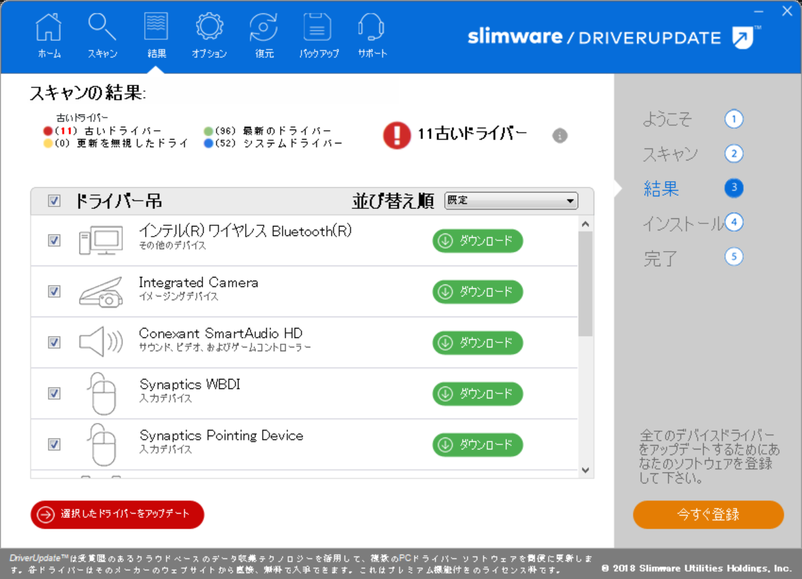Click the scrollbar down arrow in driver list
Viewport: 802px width, 579px height.
pyautogui.click(x=584, y=469)
